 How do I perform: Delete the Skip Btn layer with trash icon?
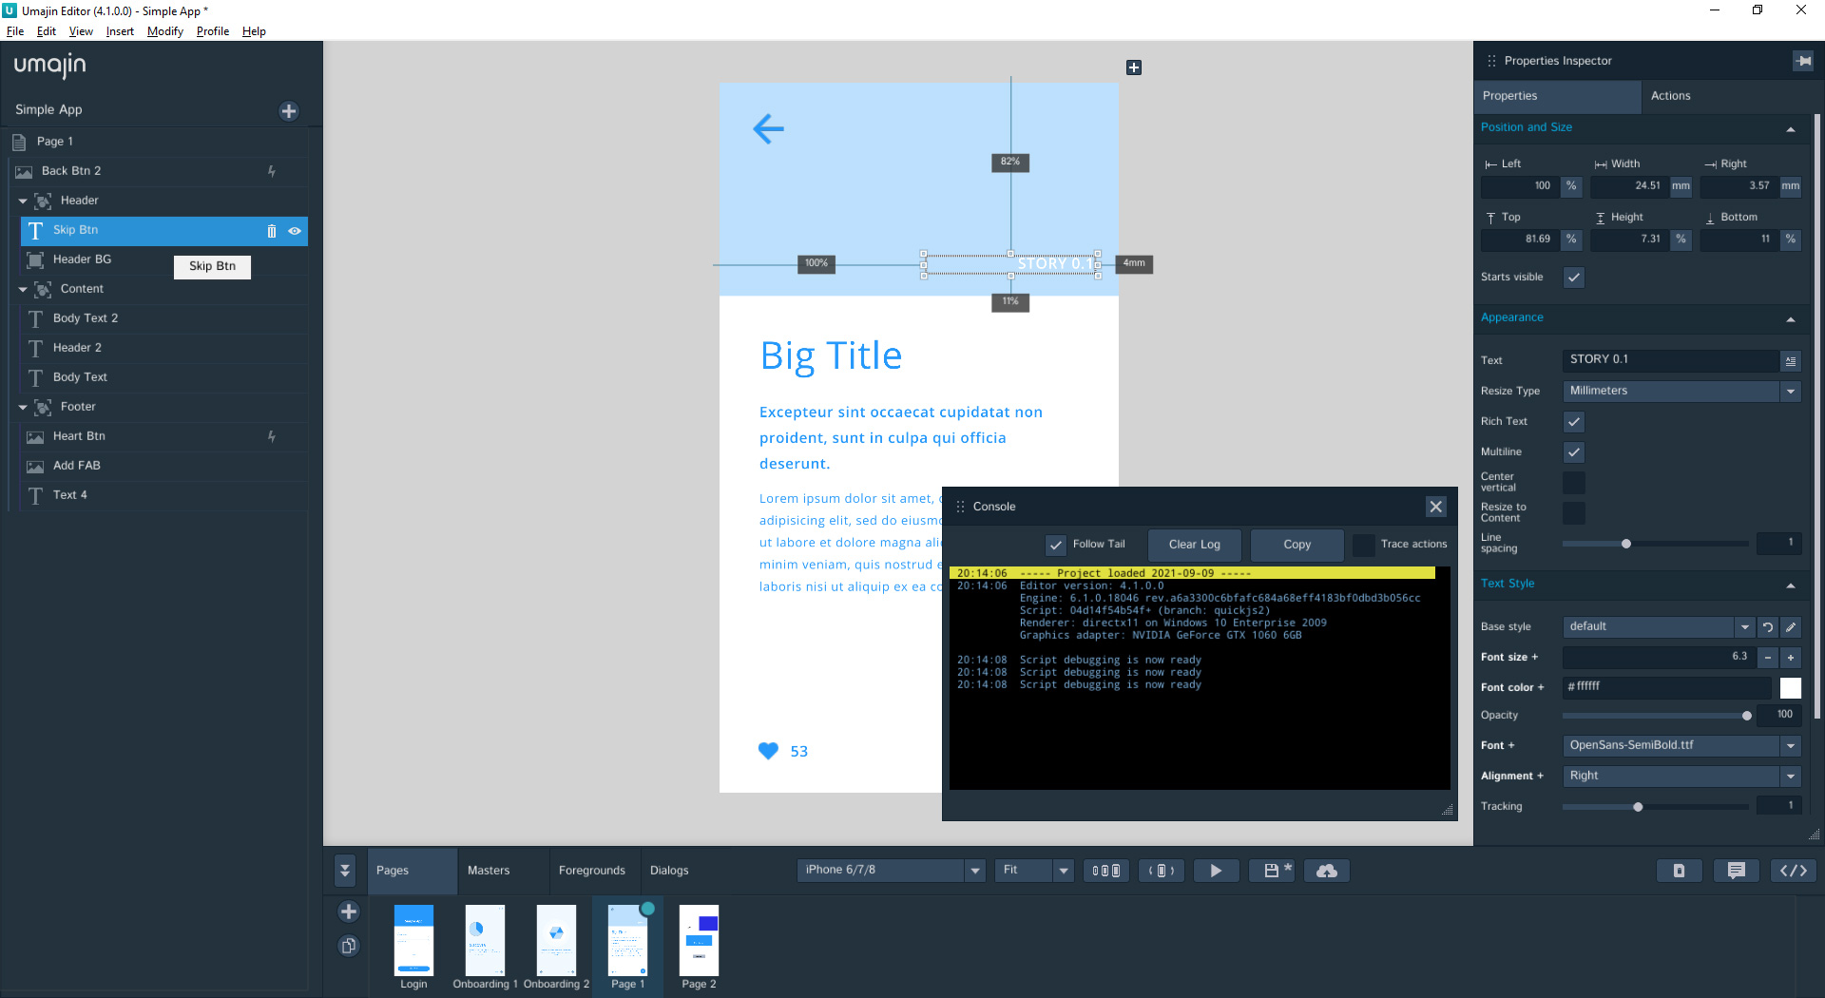pos(272,231)
